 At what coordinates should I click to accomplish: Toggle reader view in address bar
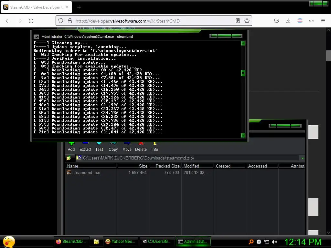point(238,21)
